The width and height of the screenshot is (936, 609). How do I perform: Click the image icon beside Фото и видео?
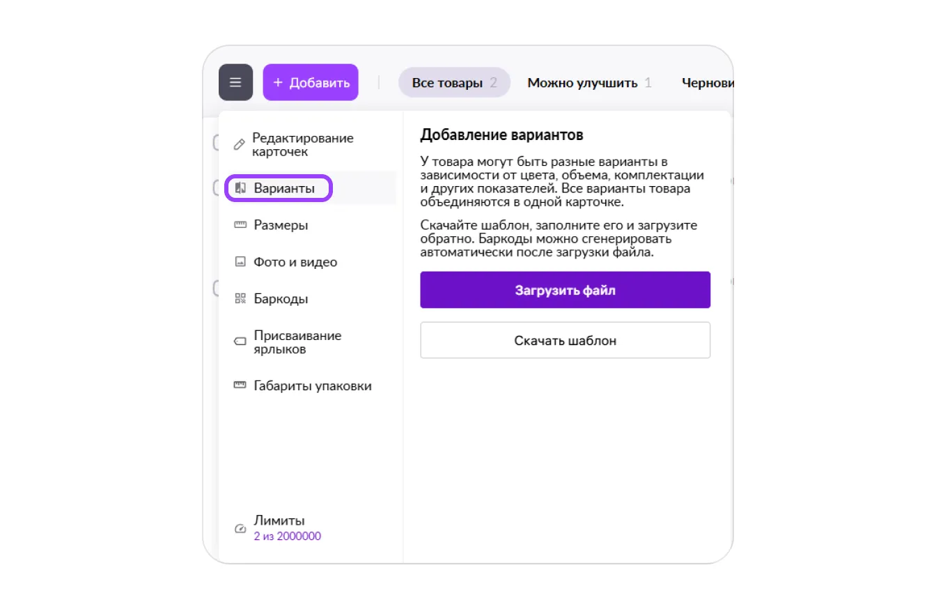(x=240, y=262)
